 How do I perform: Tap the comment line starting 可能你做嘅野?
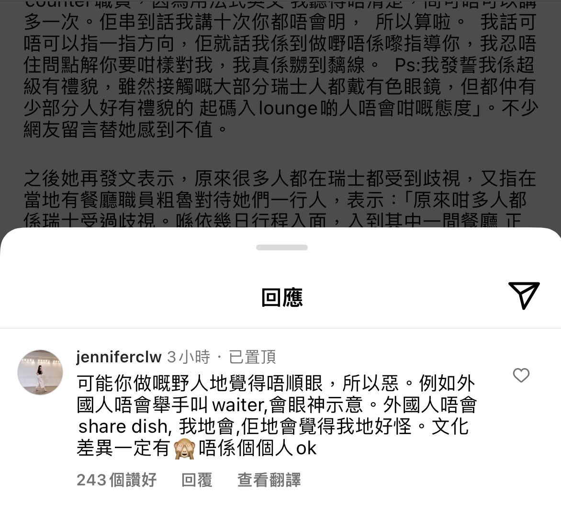[x=276, y=383]
